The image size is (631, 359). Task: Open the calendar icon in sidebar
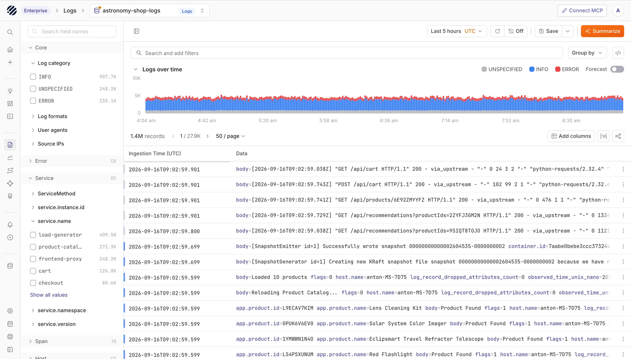pos(10,324)
